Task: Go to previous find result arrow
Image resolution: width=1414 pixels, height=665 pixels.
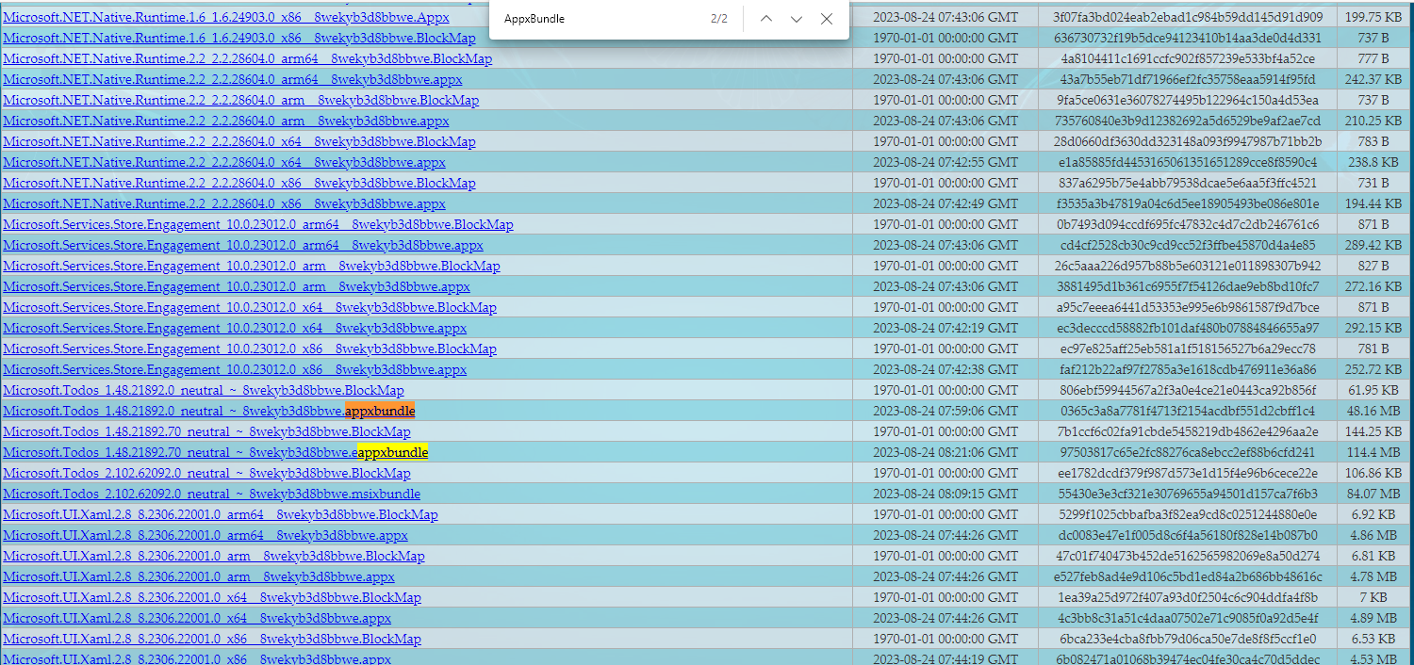Action: pos(766,19)
